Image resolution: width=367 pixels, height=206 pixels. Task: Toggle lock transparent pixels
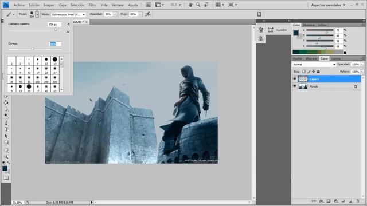pos(303,72)
